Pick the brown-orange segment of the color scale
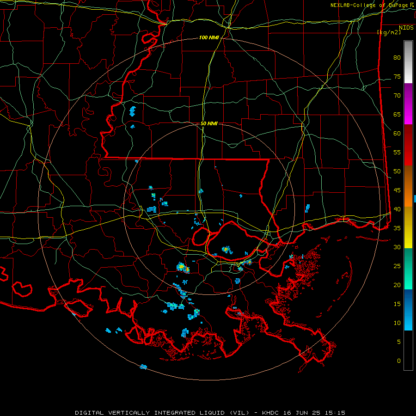Image resolution: width=416 pixels, height=416 pixels. point(408,186)
